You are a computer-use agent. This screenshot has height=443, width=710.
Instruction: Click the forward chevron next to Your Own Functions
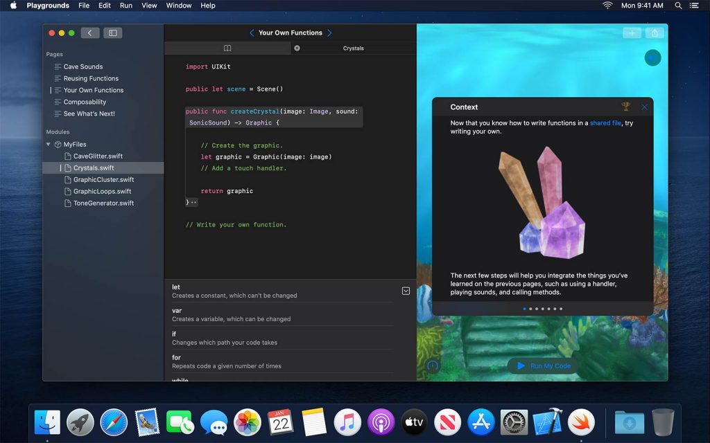pyautogui.click(x=331, y=33)
